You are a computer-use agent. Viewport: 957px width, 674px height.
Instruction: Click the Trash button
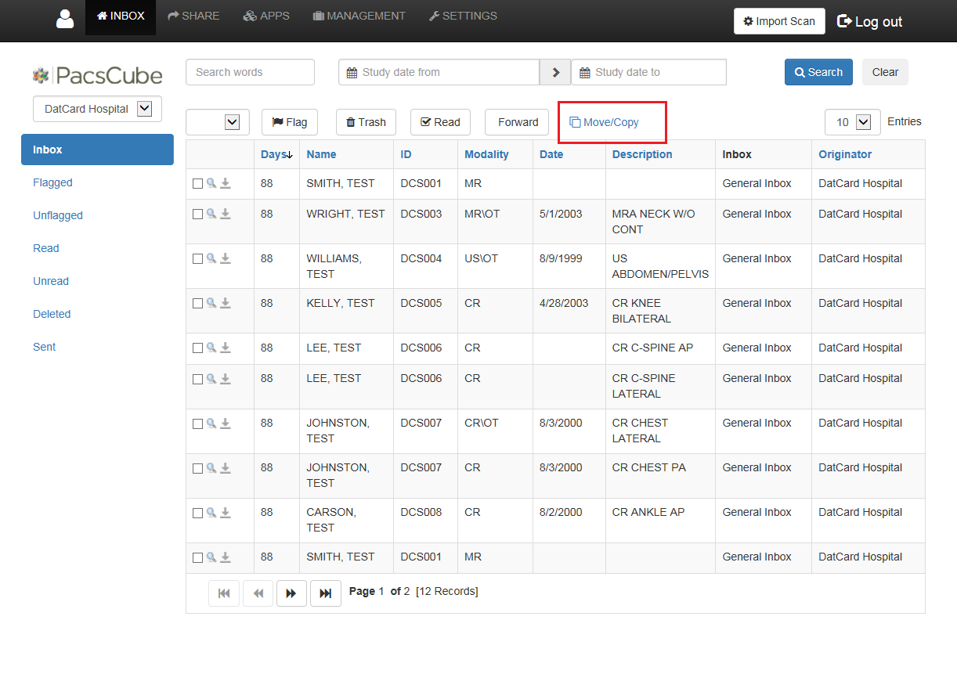coord(366,122)
